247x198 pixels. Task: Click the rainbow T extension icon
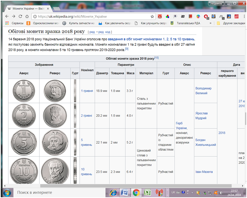[198, 16]
